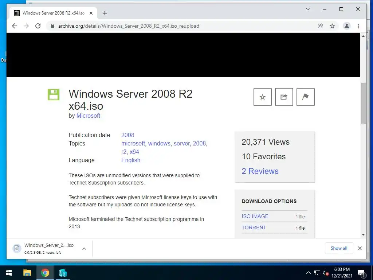The width and height of the screenshot is (373, 280).
Task: Click the black media viewer area
Action: pos(183,55)
